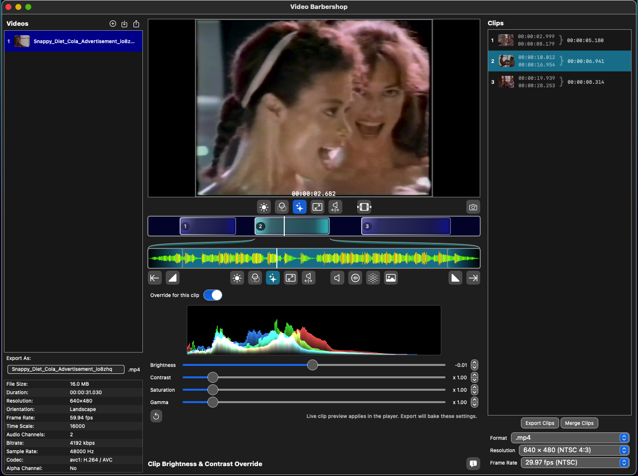
Task: Click the Export Clips button
Action: (540, 423)
